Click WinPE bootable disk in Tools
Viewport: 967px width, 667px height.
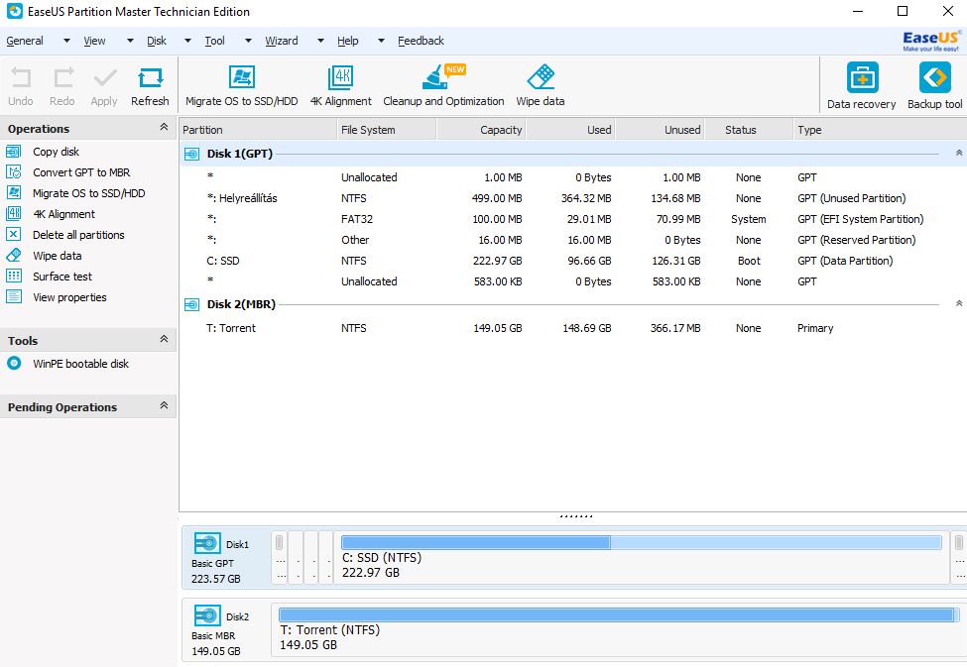pos(80,364)
